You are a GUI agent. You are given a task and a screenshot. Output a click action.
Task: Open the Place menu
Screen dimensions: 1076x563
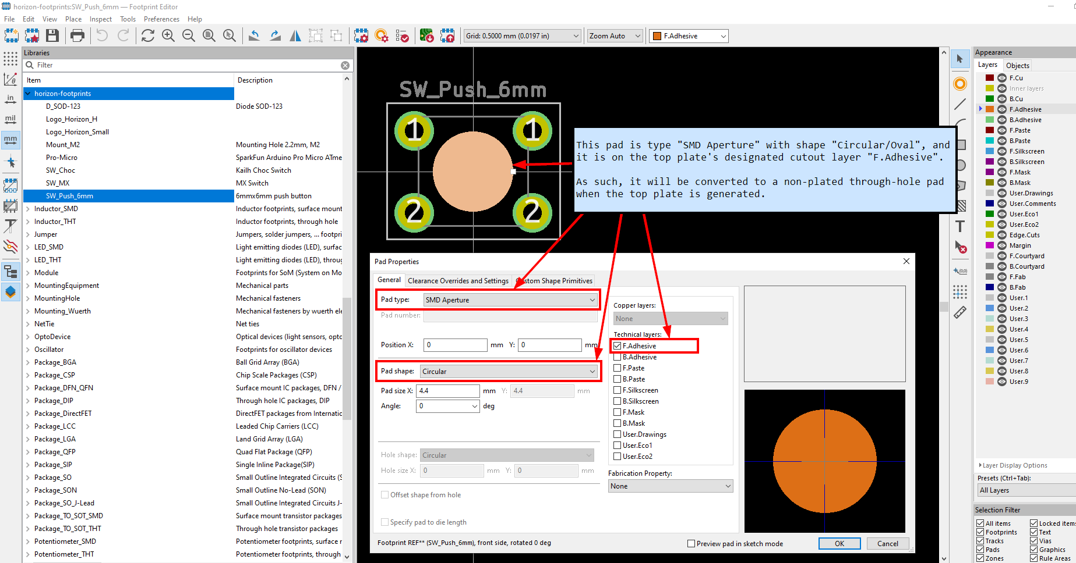tap(73, 19)
